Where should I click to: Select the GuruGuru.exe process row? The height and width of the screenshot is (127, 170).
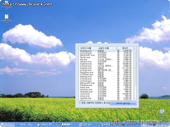point(106,72)
